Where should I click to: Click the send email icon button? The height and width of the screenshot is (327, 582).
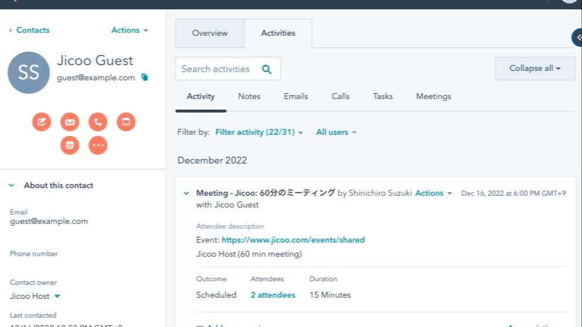70,122
